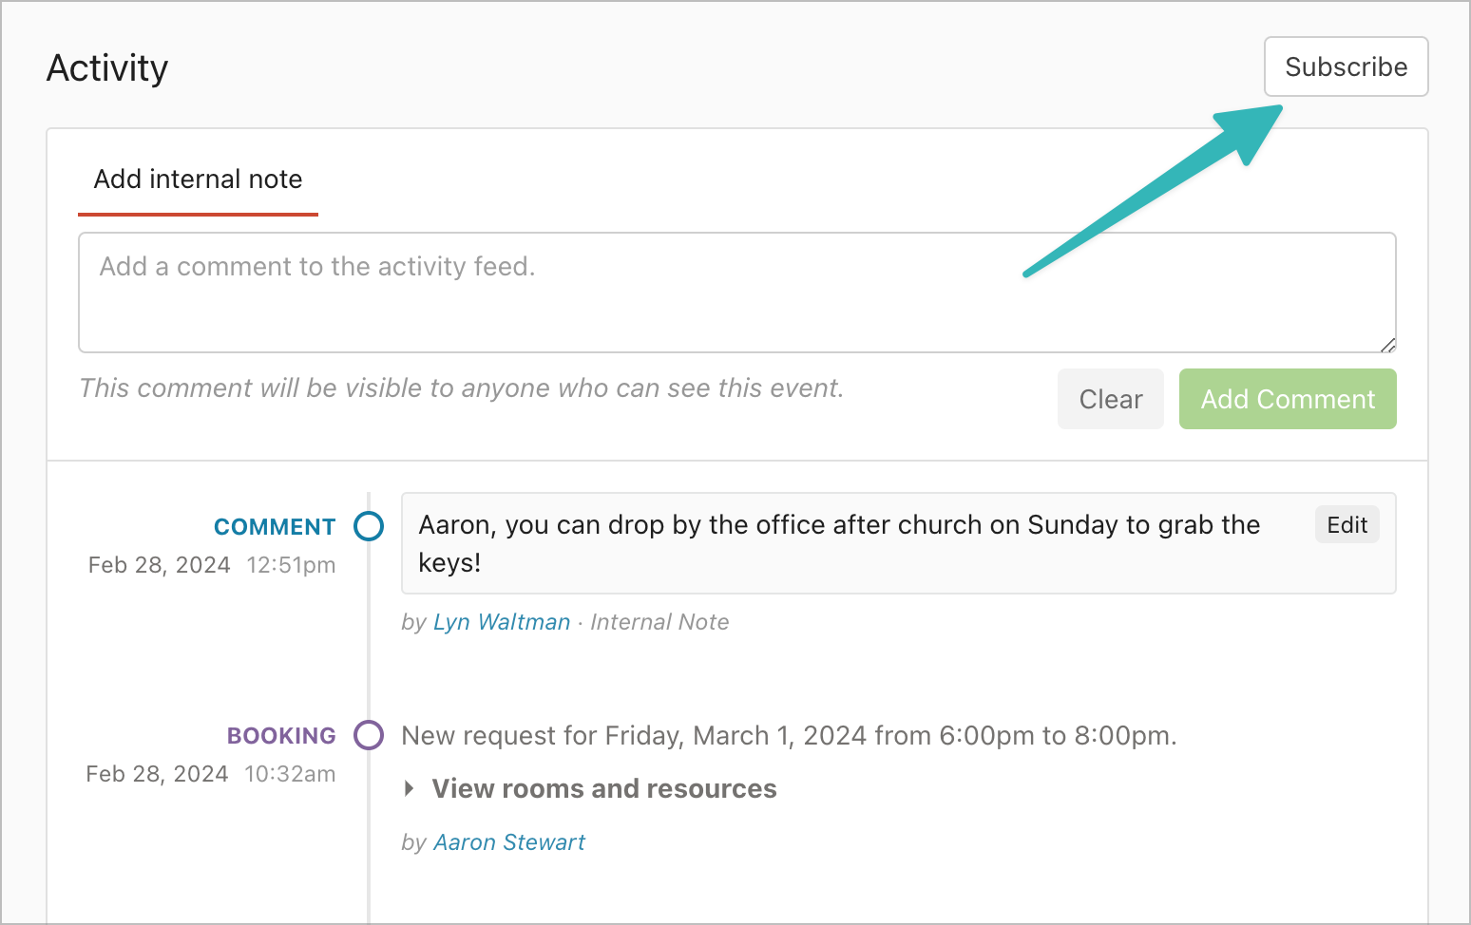Click the textarea resize handle corner

point(1387,345)
